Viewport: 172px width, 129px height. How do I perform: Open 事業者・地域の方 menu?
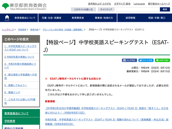(x=104, y=18)
